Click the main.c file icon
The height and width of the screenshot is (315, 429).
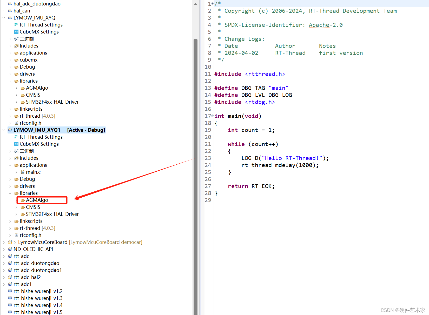(x=23, y=172)
